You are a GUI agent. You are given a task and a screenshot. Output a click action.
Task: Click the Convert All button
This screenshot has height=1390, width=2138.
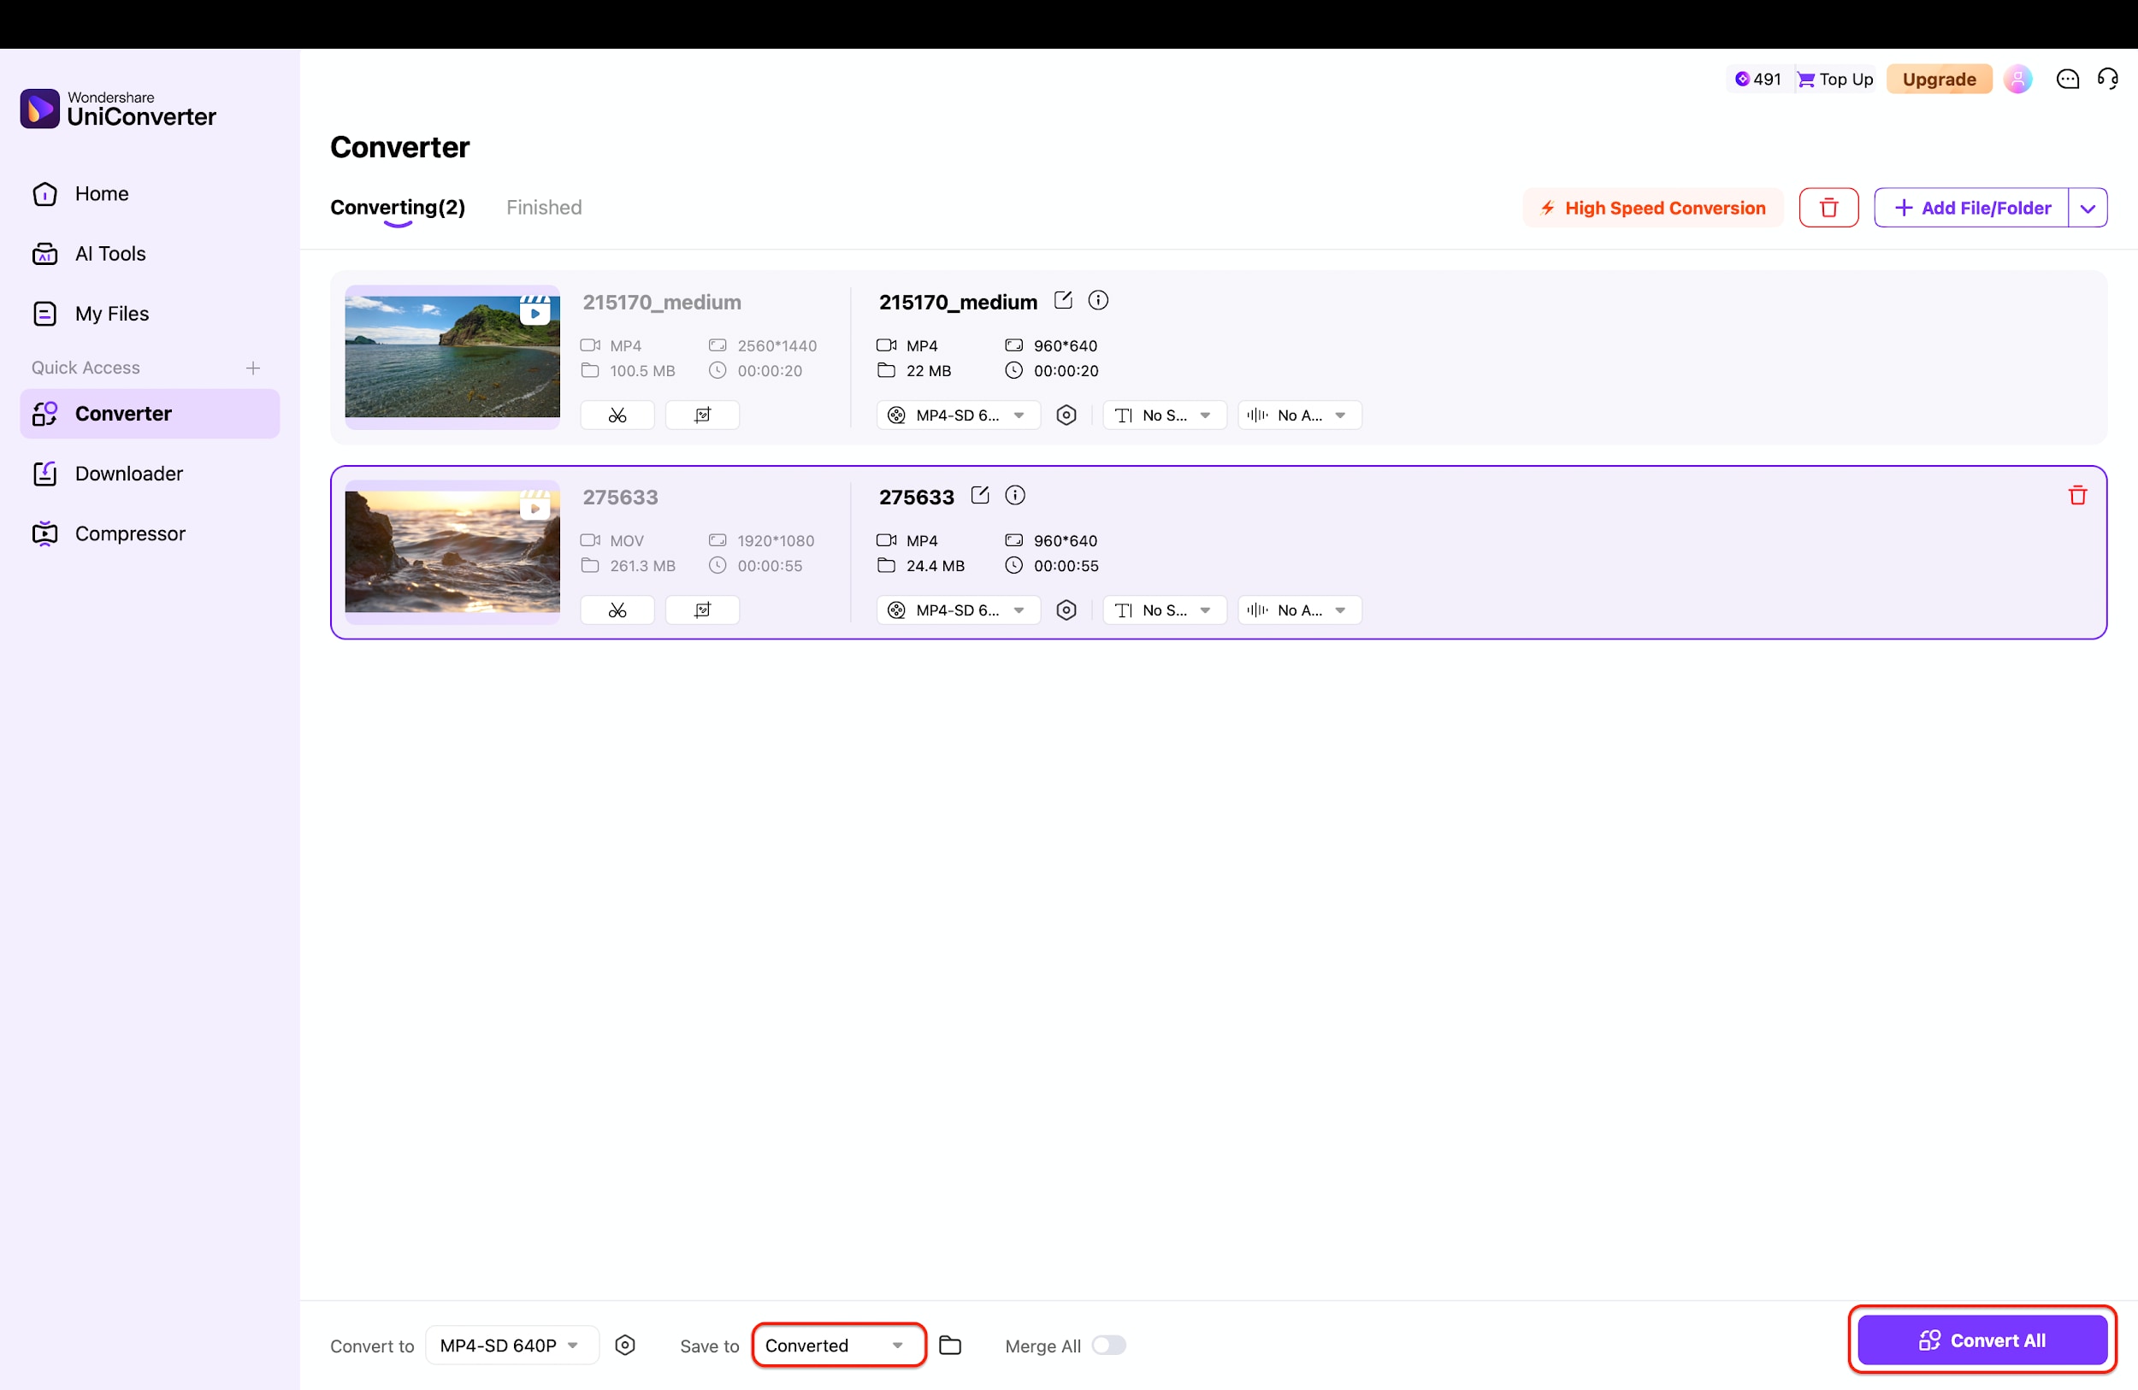click(x=1981, y=1339)
